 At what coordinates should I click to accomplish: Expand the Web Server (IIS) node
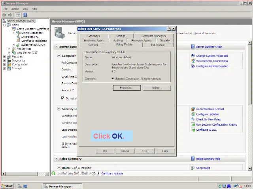9,52
